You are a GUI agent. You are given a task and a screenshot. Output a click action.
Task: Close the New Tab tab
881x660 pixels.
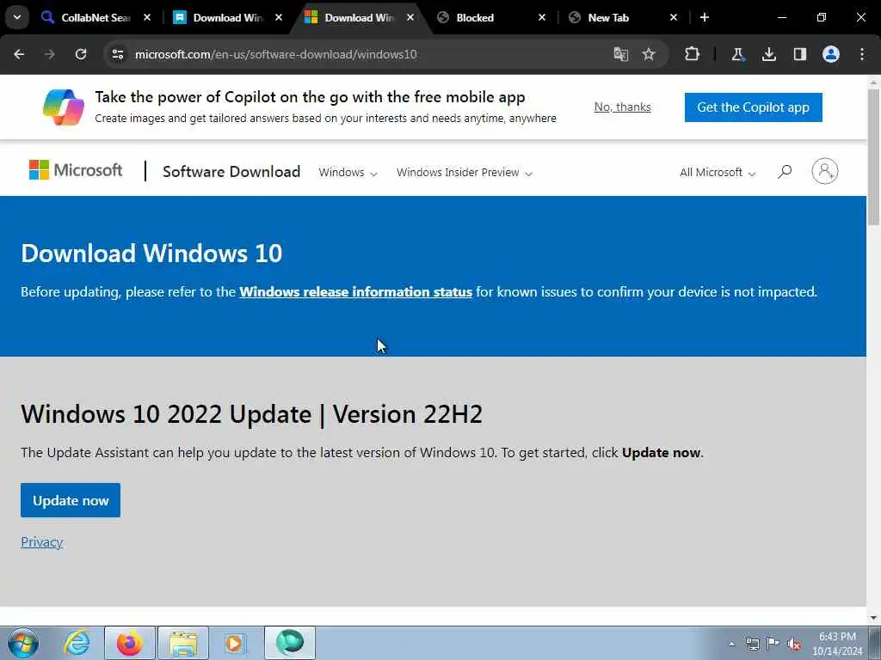(674, 17)
